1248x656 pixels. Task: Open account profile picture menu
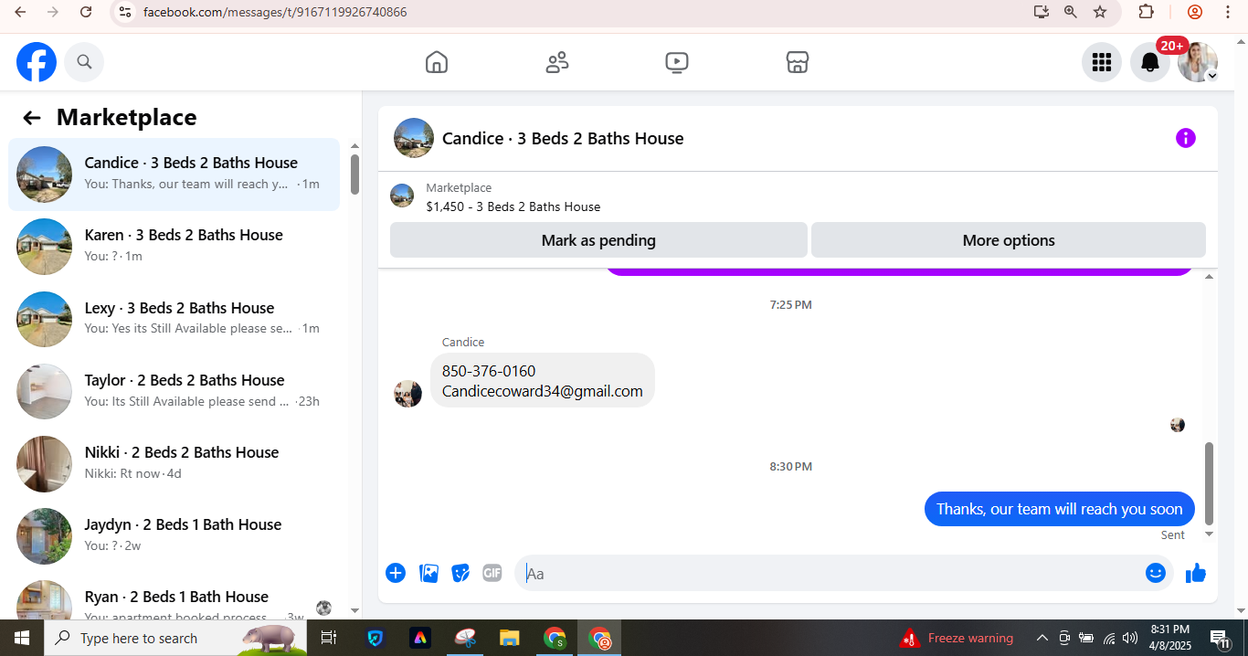(x=1198, y=62)
